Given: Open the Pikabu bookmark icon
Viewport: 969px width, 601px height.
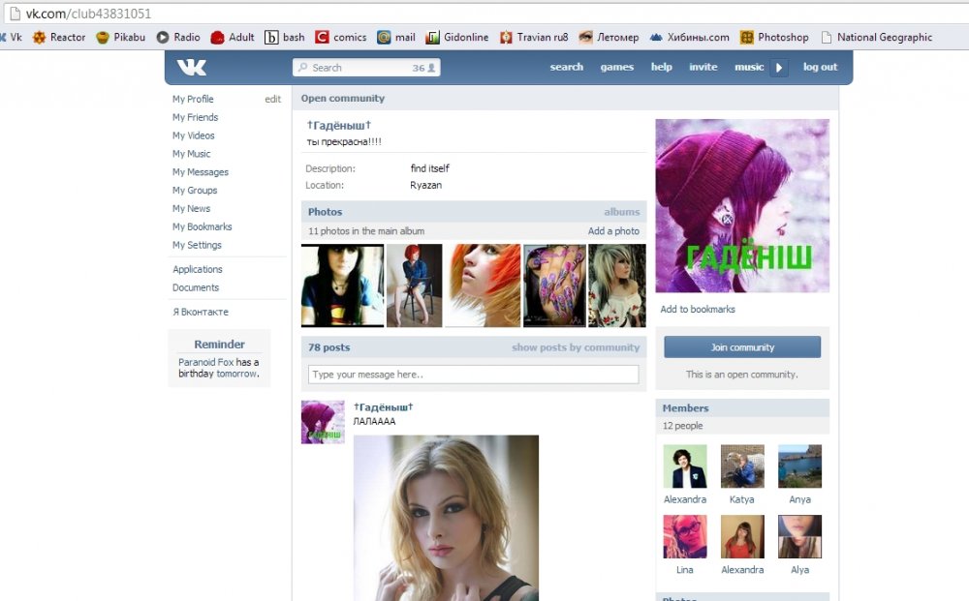Looking at the screenshot, I should 103,38.
